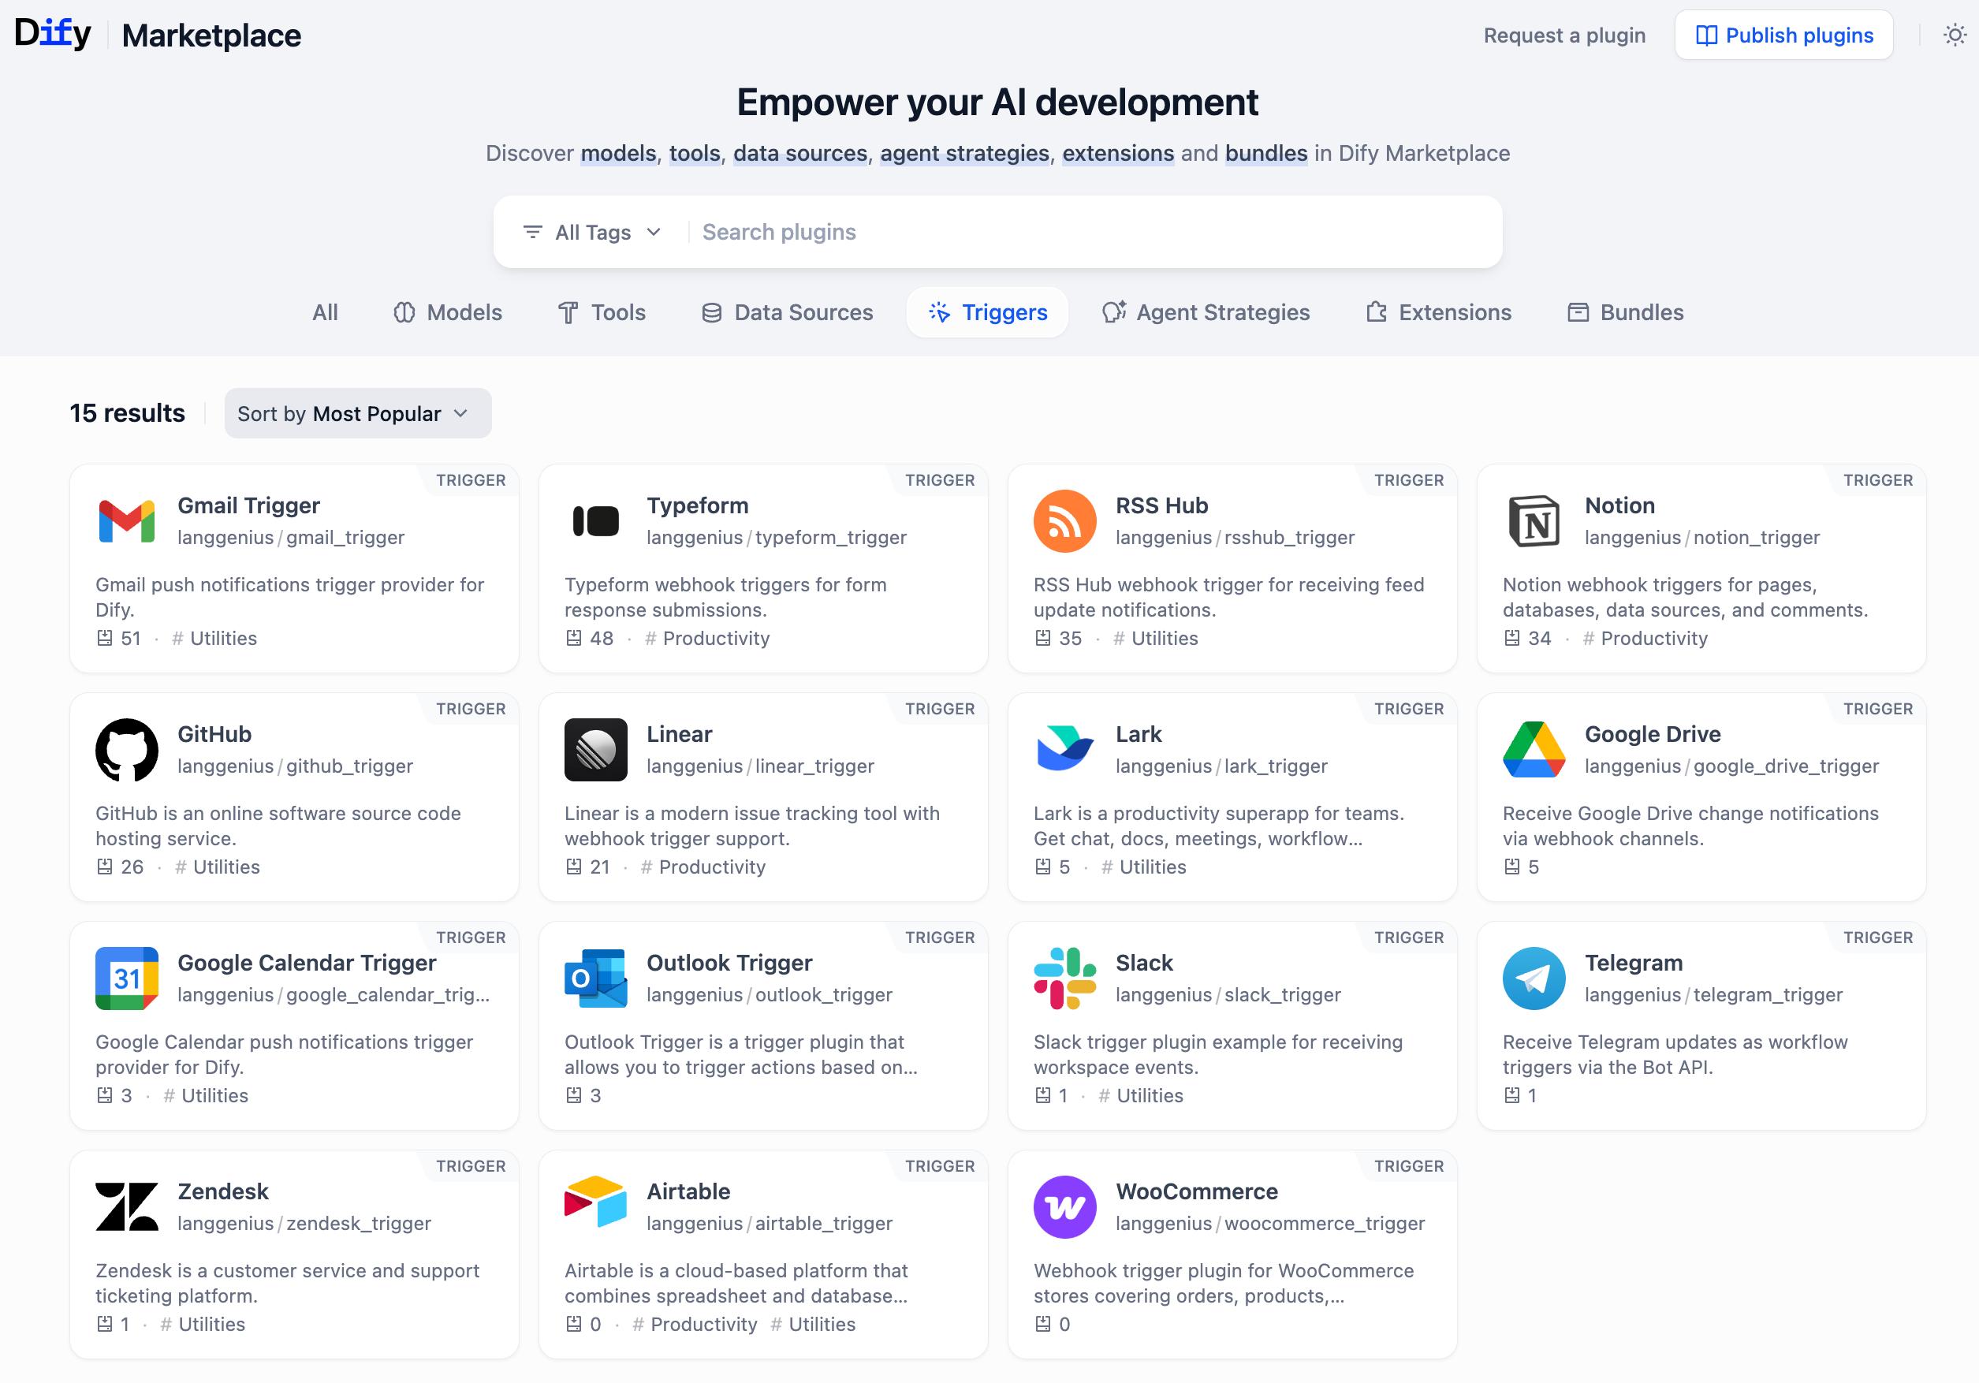The image size is (1979, 1383).
Task: Click the WooCommerce purple icon
Action: pyautogui.click(x=1064, y=1206)
